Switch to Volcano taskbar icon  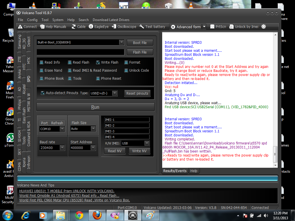point(133,215)
